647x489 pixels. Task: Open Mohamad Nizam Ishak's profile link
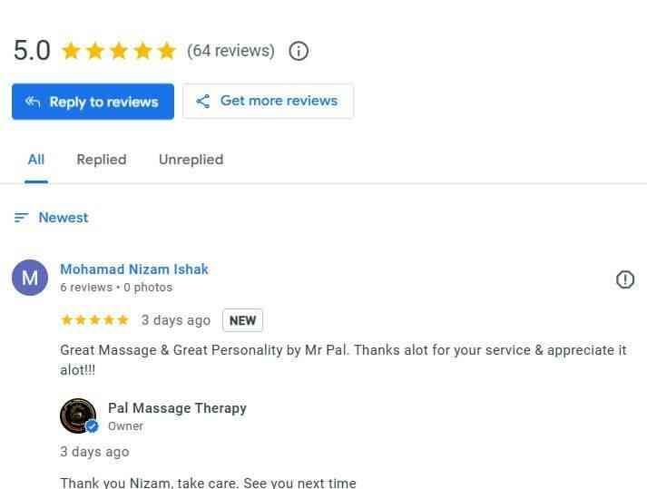[134, 269]
